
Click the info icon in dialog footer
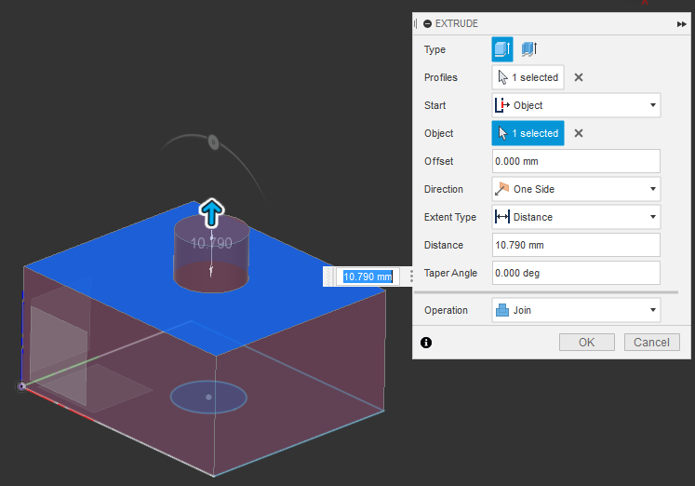[426, 343]
